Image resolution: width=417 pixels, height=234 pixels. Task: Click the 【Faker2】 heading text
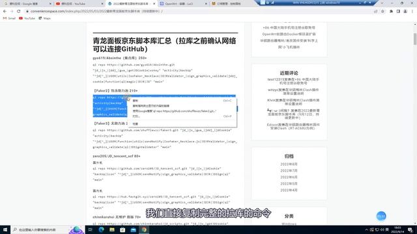(115, 91)
